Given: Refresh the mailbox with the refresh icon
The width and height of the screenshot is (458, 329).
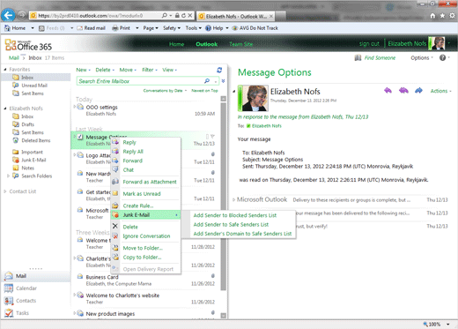Looking at the screenshot, I should tap(219, 70).
